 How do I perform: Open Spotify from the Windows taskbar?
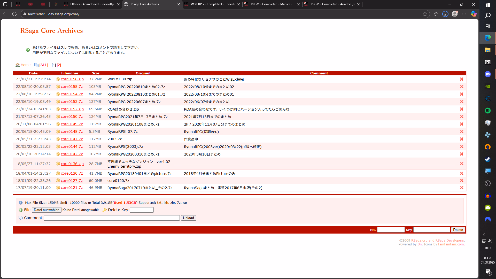tap(487, 111)
